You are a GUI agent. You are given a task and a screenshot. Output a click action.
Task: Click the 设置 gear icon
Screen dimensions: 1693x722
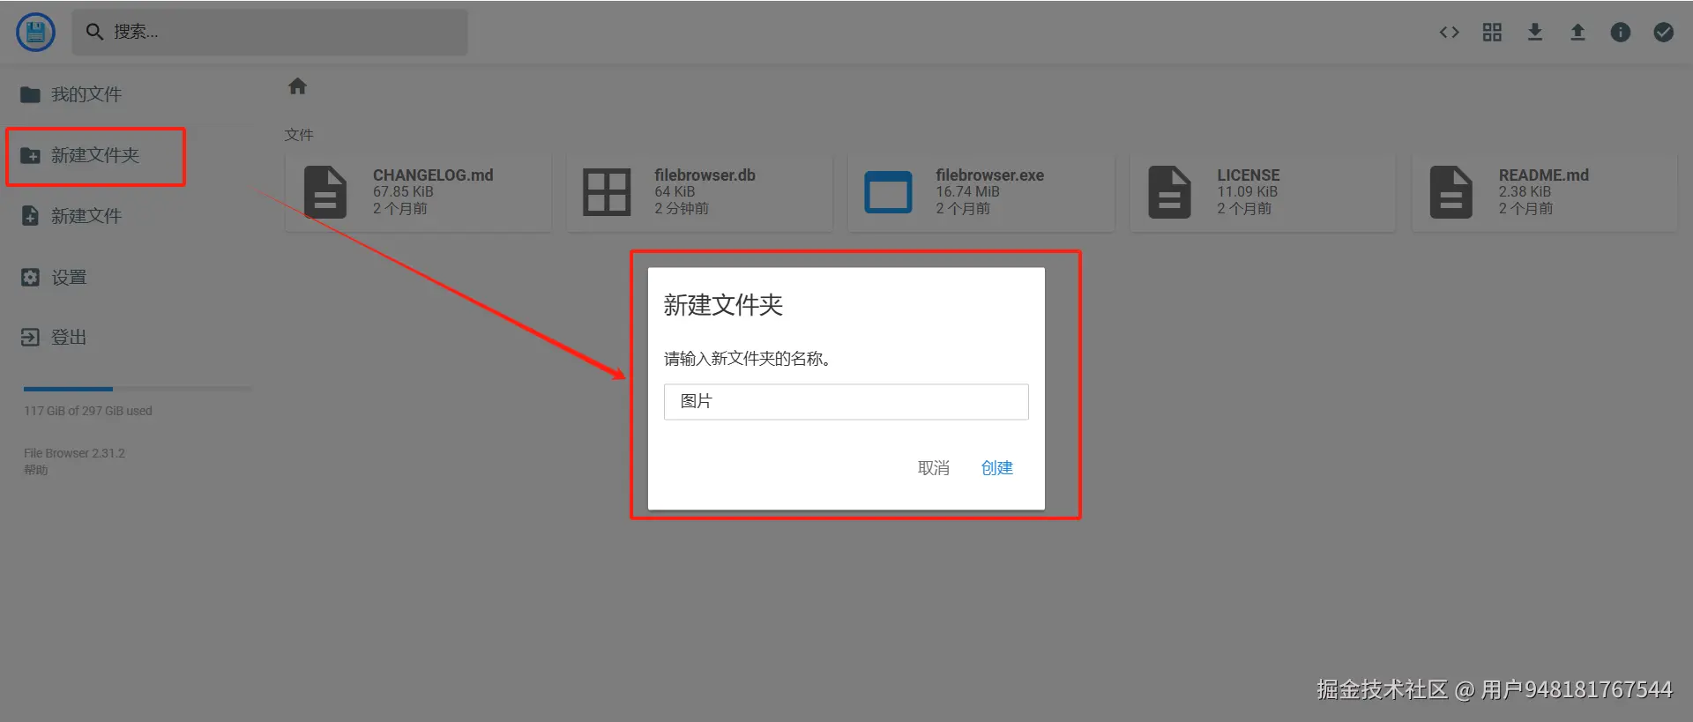click(x=30, y=278)
